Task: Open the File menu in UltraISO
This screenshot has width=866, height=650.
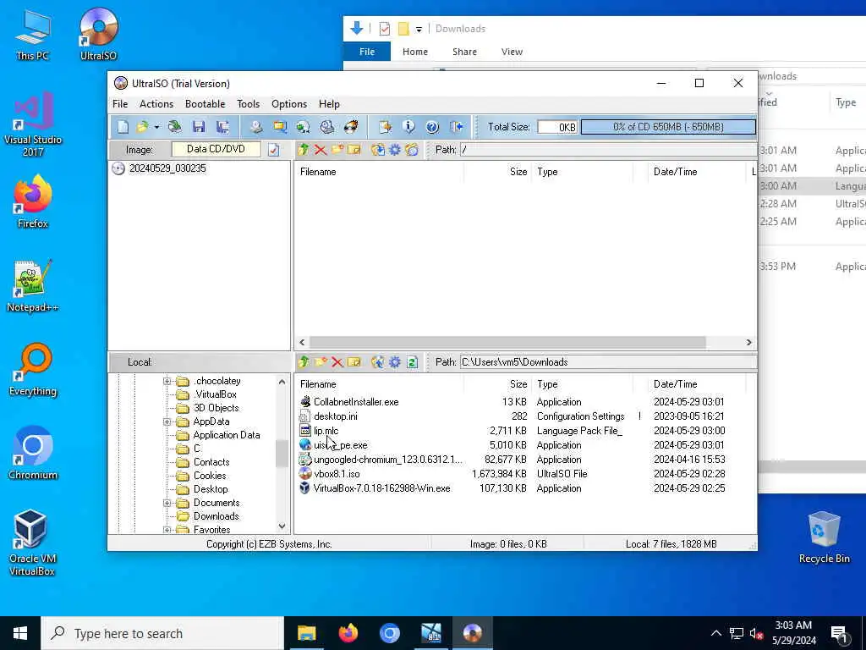Action: point(120,104)
